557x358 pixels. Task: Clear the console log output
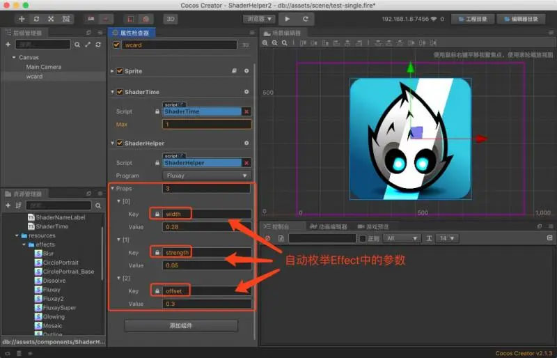point(268,238)
